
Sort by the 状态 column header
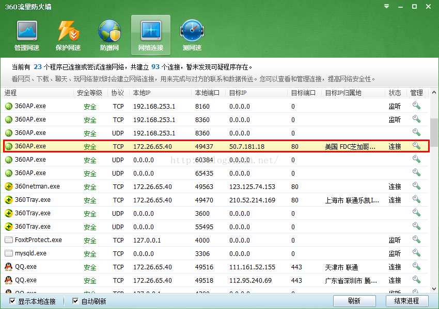(396, 93)
